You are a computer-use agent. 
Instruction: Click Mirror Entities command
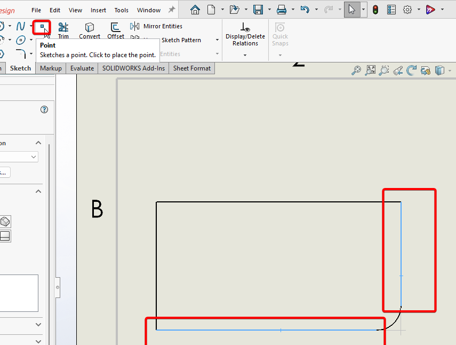coord(156,26)
